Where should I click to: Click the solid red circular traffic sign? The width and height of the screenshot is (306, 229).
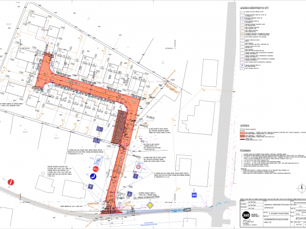(95, 169)
